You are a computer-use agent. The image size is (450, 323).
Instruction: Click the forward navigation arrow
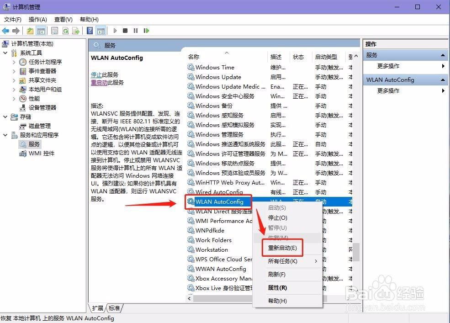[15, 31]
